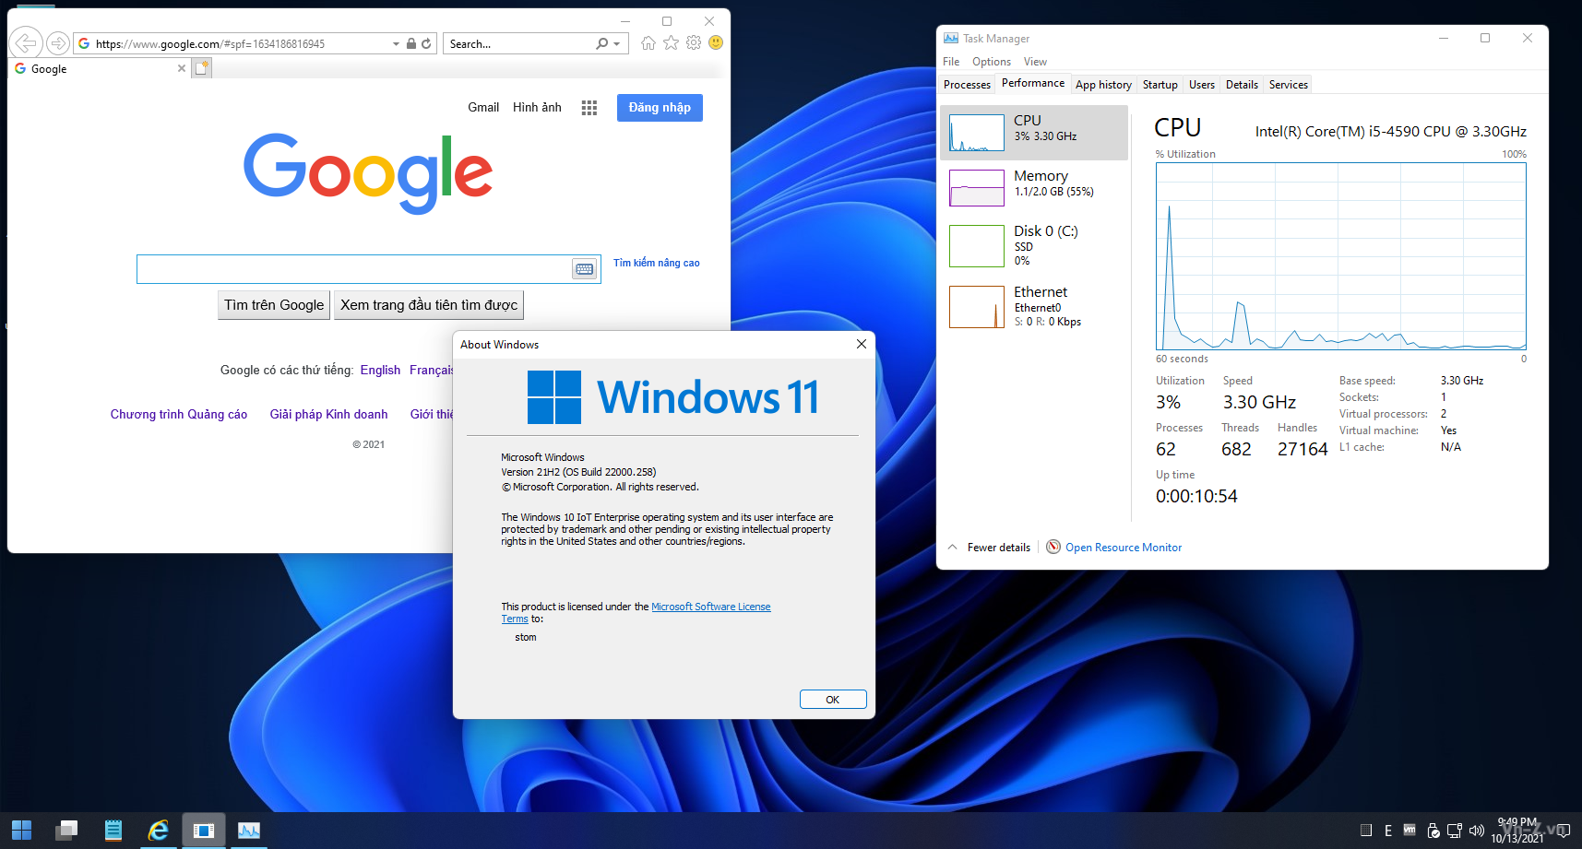Open the IE Home page icon
The height and width of the screenshot is (849, 1582).
648,43
